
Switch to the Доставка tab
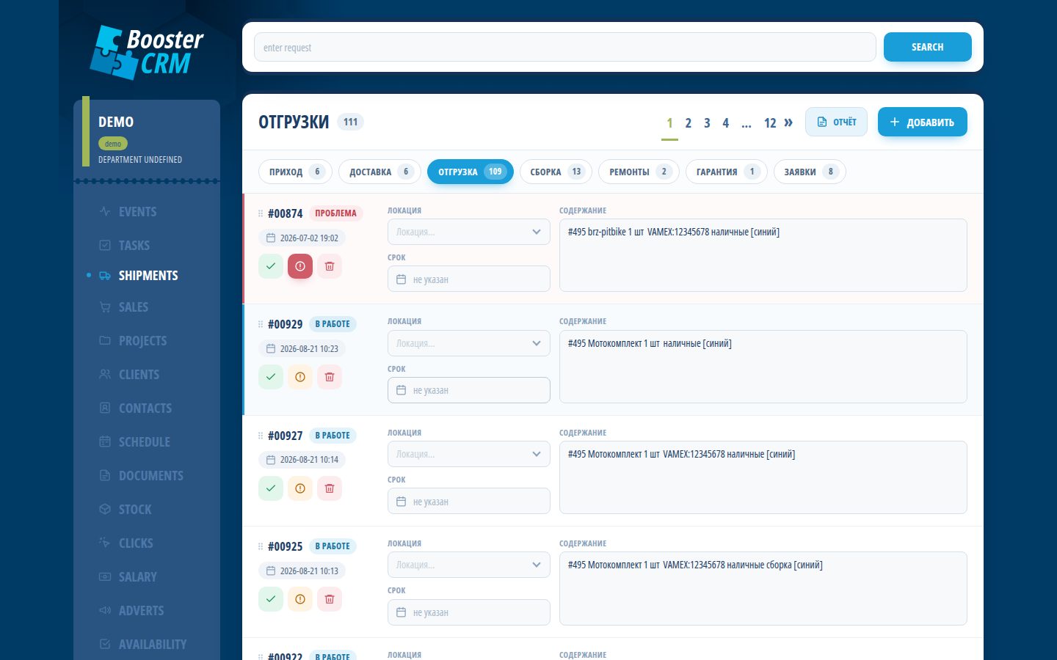pyautogui.click(x=379, y=172)
